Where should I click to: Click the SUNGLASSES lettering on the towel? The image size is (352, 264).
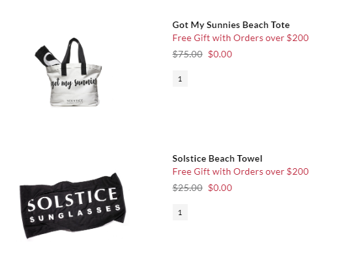(x=75, y=213)
